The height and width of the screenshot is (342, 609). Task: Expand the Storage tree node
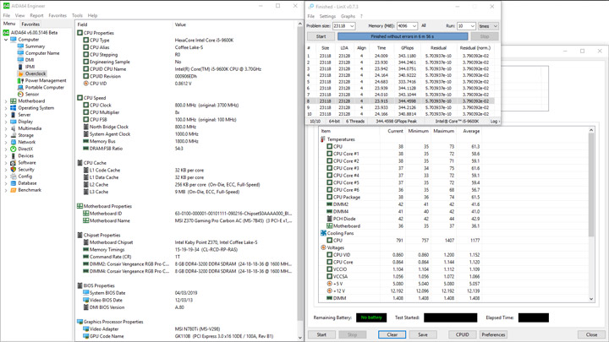click(6, 135)
